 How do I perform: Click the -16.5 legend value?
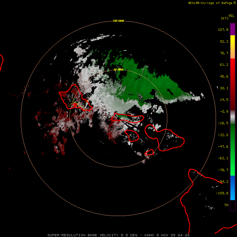click(223, 123)
